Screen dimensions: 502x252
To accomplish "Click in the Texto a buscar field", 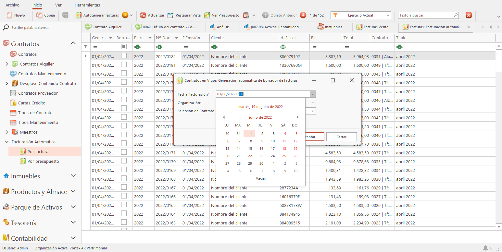I will click(425, 15).
